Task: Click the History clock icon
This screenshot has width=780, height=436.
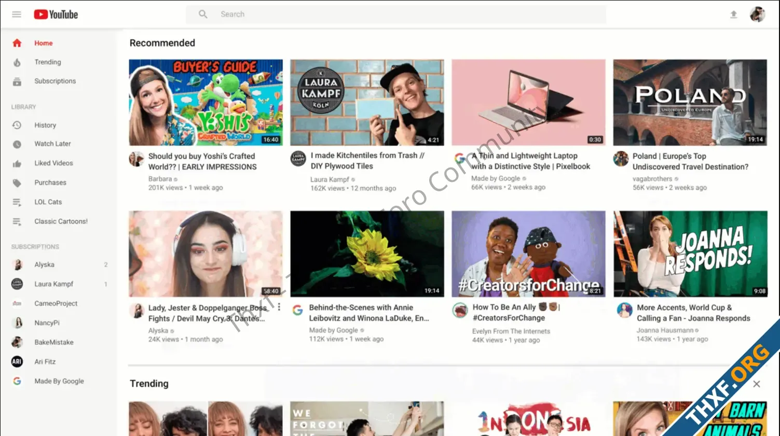Action: tap(17, 125)
